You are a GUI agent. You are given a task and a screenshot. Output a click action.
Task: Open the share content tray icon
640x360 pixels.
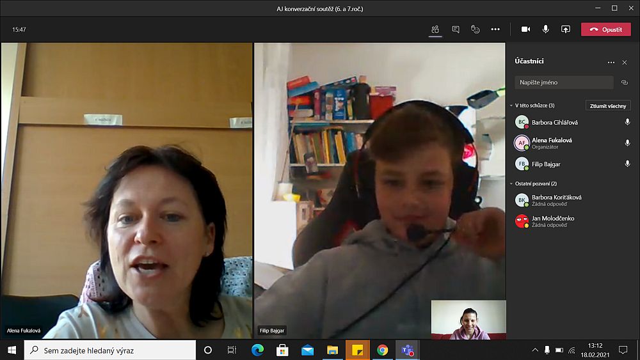[x=566, y=29]
